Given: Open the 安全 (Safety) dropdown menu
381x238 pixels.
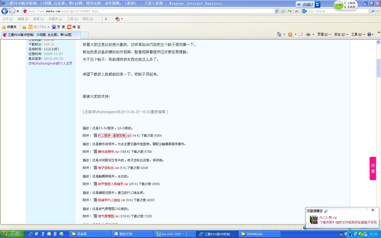Looking at the screenshot, I should (x=341, y=34).
